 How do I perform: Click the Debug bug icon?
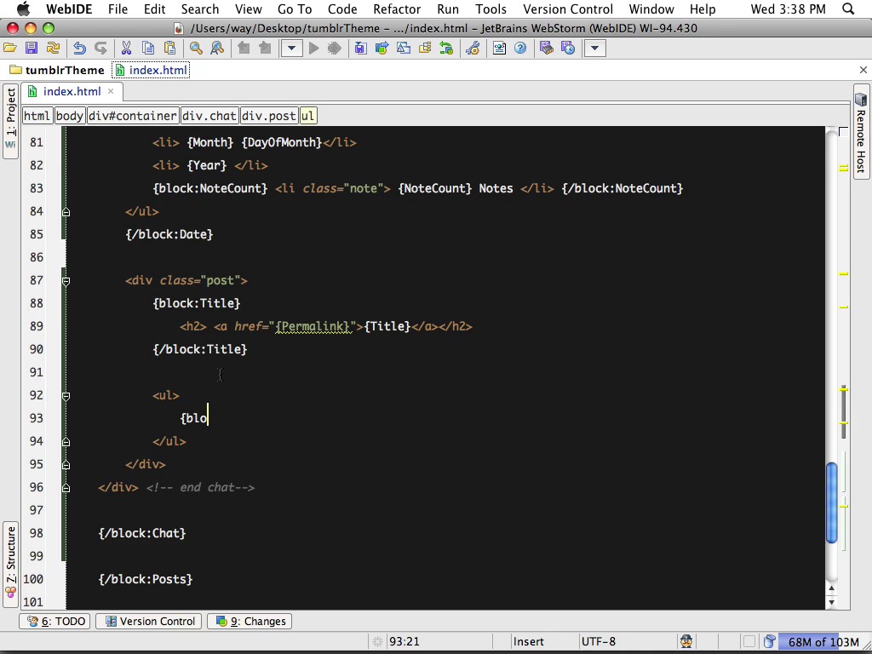334,49
